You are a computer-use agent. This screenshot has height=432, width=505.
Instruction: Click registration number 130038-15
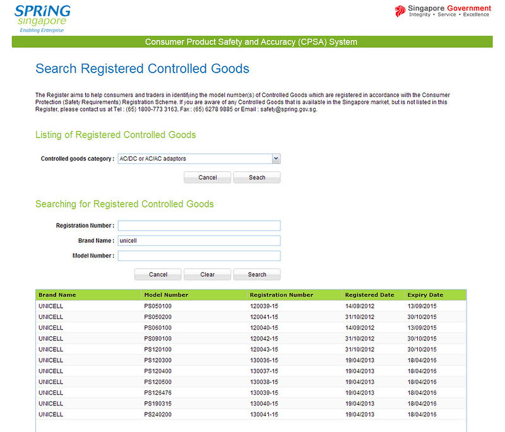pyautogui.click(x=264, y=382)
